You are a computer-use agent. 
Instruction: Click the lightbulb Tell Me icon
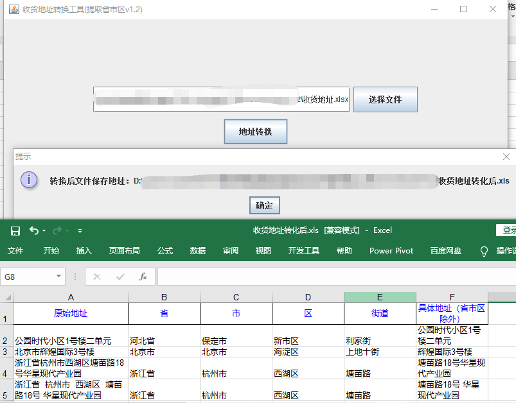click(x=485, y=251)
